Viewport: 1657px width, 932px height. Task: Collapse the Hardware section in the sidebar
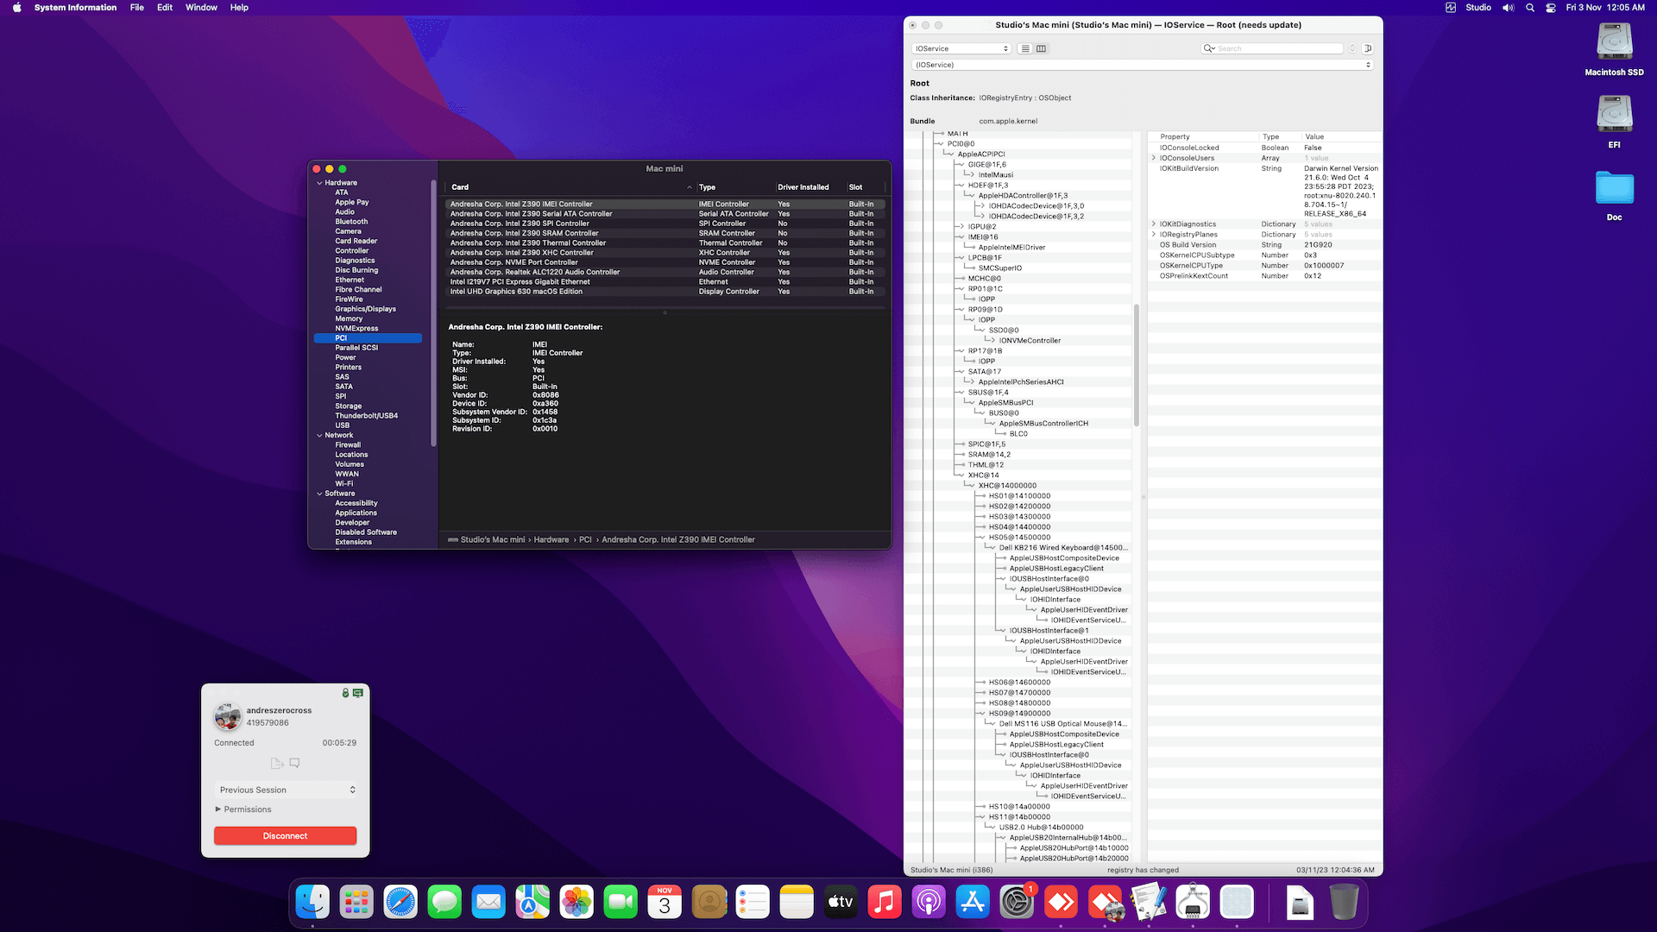coord(319,183)
